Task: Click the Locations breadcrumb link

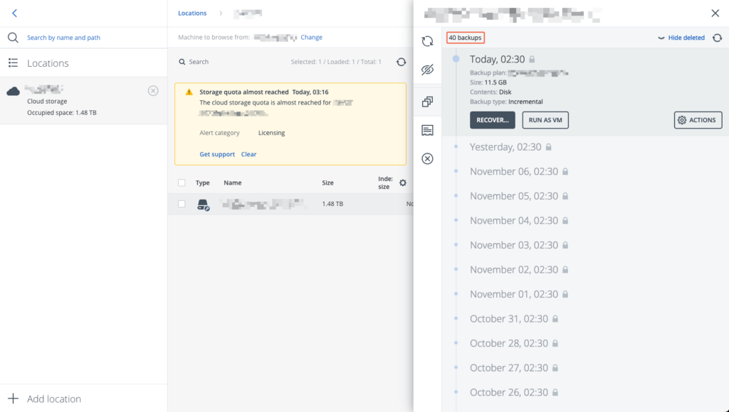Action: coord(191,13)
